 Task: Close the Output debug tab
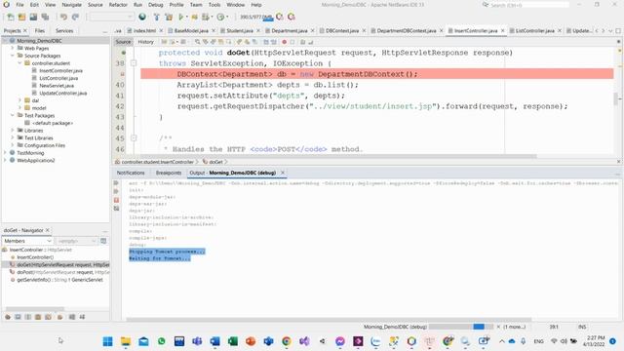coord(283,173)
